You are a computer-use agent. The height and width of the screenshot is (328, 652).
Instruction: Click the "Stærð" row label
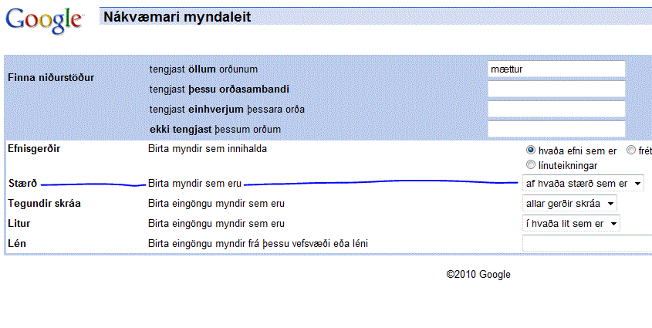click(x=22, y=184)
